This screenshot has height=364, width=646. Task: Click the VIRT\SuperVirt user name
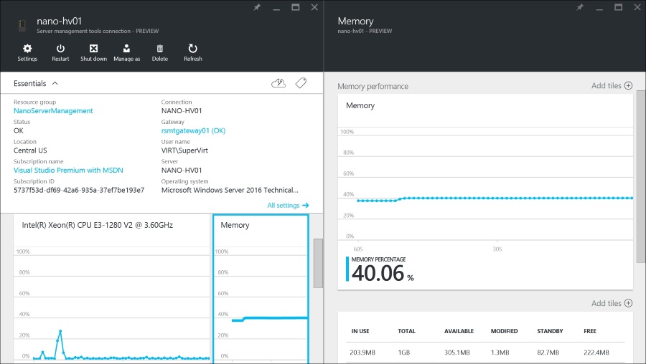[184, 150]
